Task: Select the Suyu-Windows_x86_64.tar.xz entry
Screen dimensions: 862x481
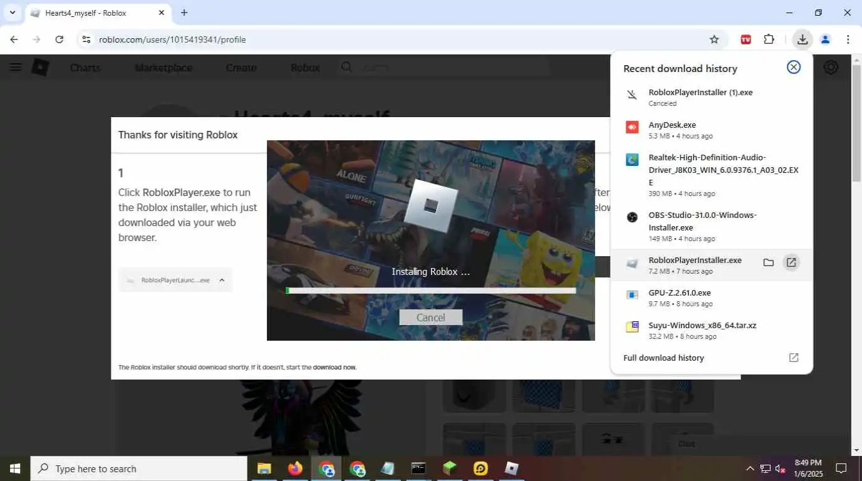Action: (712, 330)
